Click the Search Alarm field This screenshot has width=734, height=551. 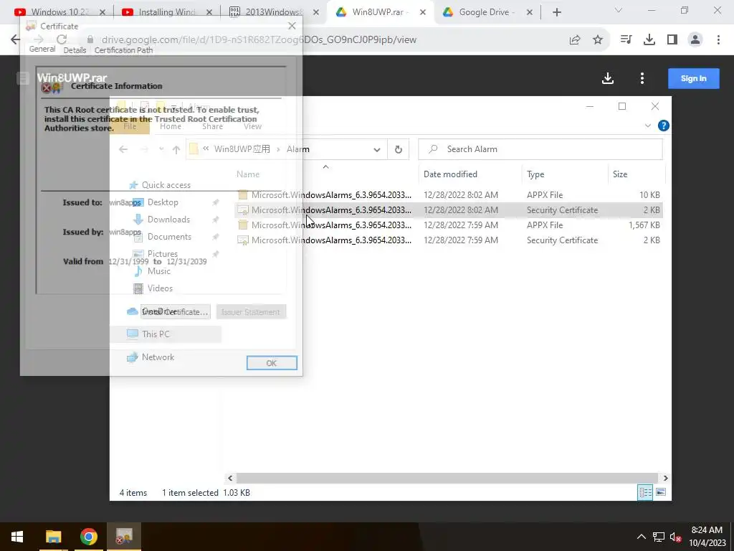pyautogui.click(x=540, y=149)
